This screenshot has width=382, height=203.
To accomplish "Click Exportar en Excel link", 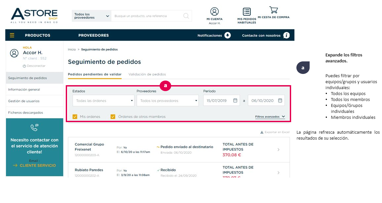I will point(277,132).
